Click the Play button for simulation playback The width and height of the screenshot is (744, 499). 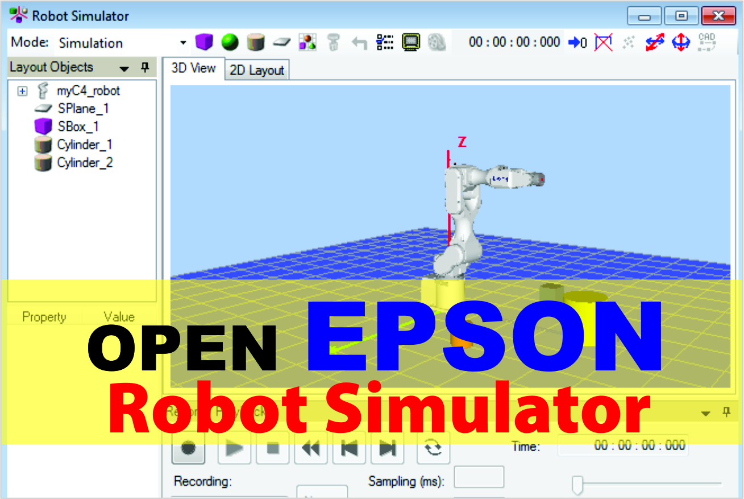pyautogui.click(x=235, y=448)
